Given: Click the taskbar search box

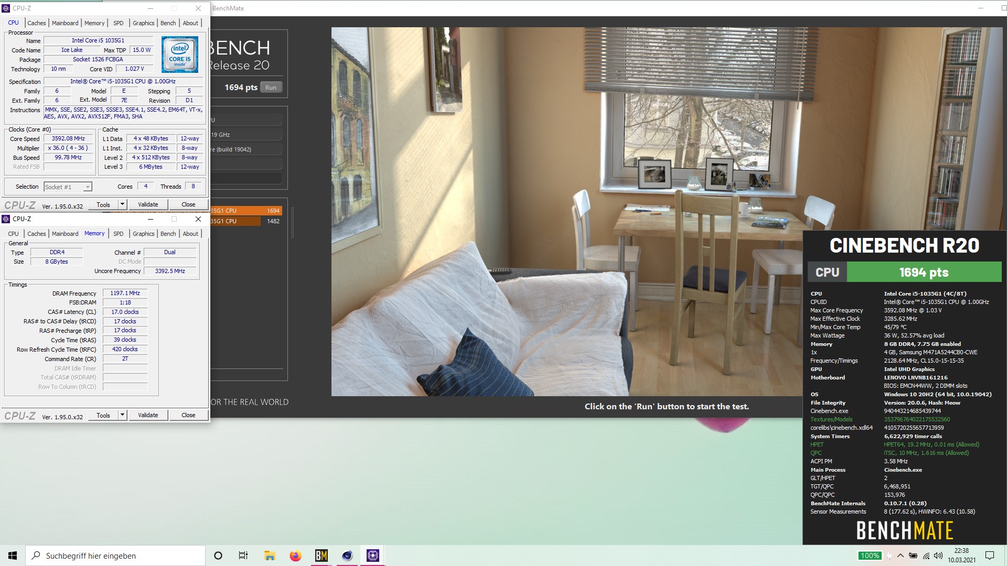Looking at the screenshot, I should tap(115, 556).
